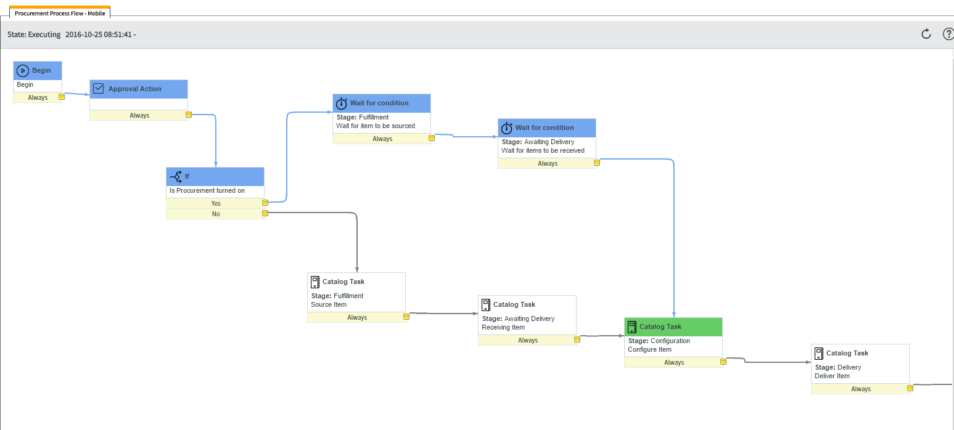
Task: Click the Yes condition row of If
Action: (215, 203)
